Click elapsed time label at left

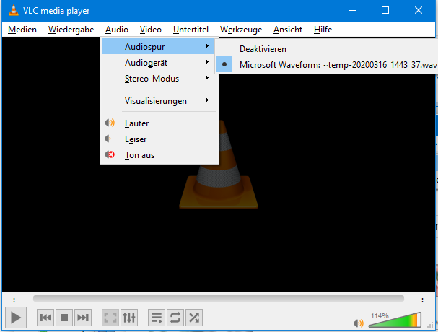[x=14, y=300]
